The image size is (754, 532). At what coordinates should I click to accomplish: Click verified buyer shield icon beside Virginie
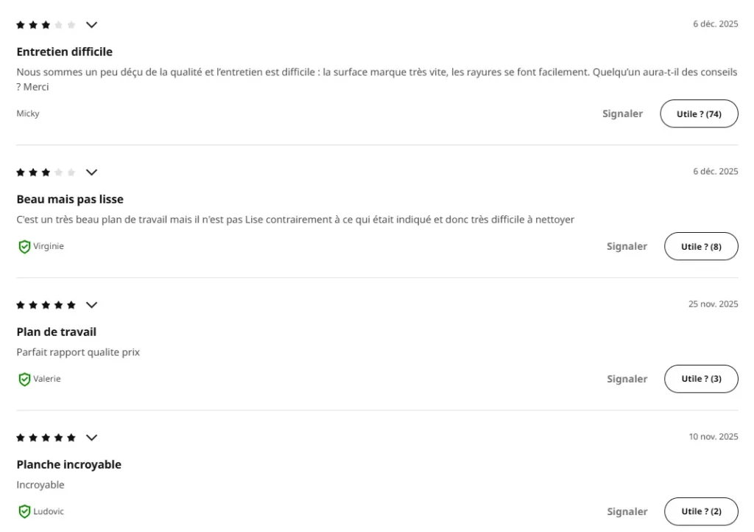tap(24, 247)
